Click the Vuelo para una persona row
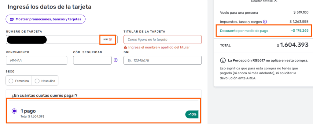313x124 pixels. click(239, 12)
